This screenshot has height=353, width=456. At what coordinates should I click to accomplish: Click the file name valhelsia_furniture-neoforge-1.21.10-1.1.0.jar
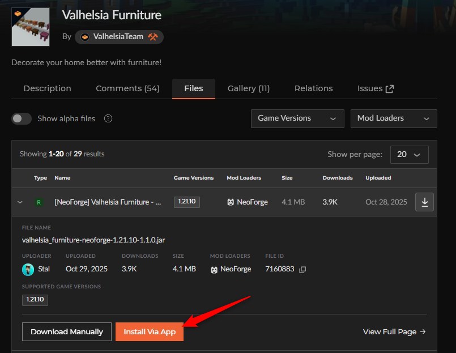[93, 240]
